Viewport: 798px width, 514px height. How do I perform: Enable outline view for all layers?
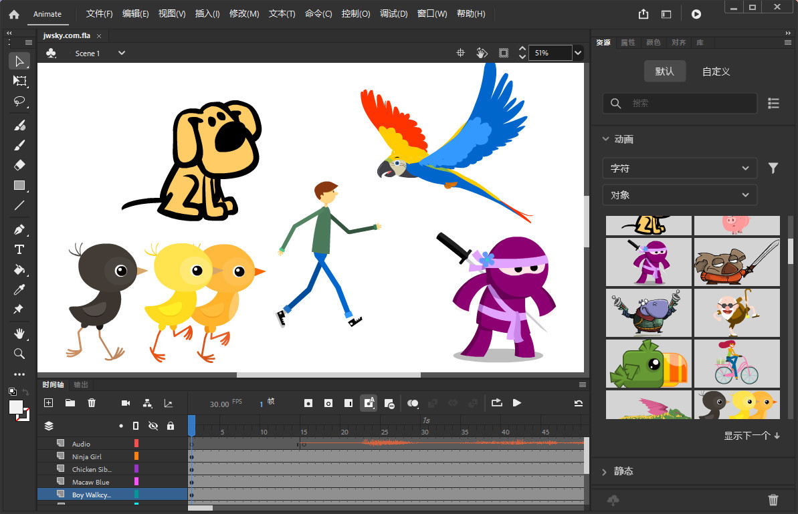click(x=136, y=425)
